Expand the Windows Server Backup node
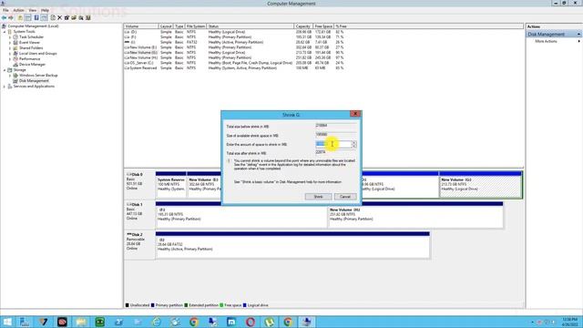Screen dimensions: 583x328 click(10, 75)
